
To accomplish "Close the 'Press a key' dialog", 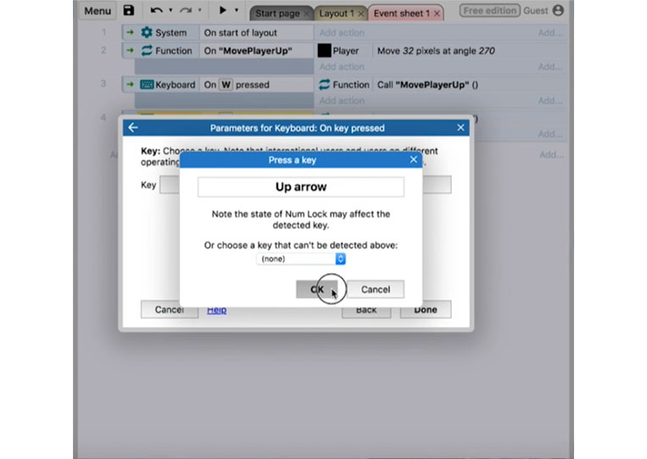I will coord(414,160).
